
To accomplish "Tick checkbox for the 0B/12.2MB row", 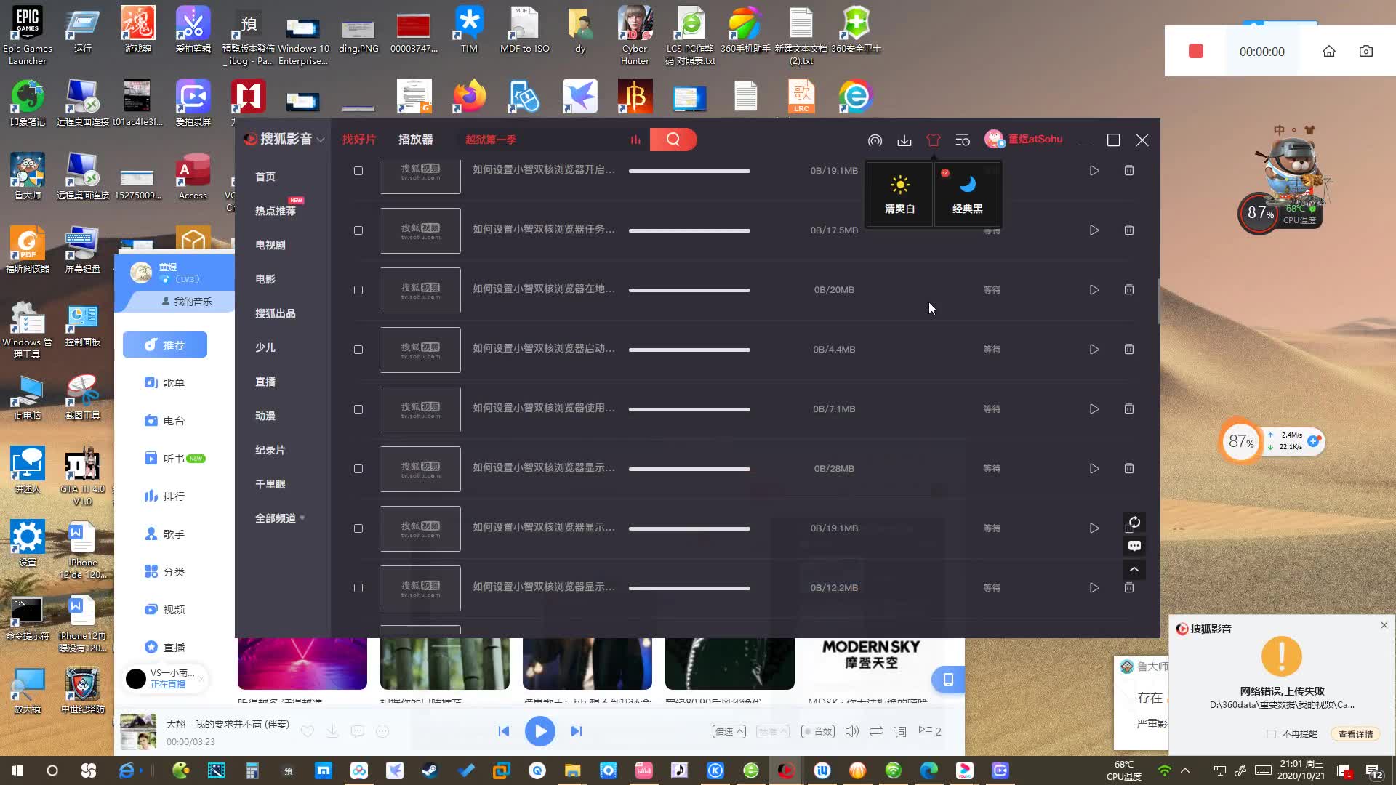I will (x=358, y=588).
